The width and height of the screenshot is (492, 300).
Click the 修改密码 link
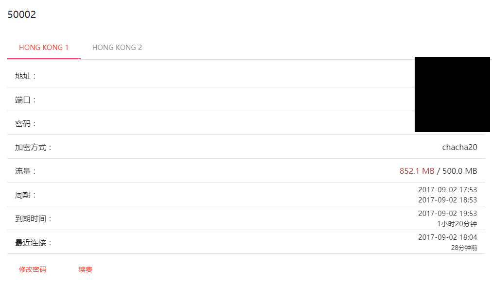click(33, 269)
